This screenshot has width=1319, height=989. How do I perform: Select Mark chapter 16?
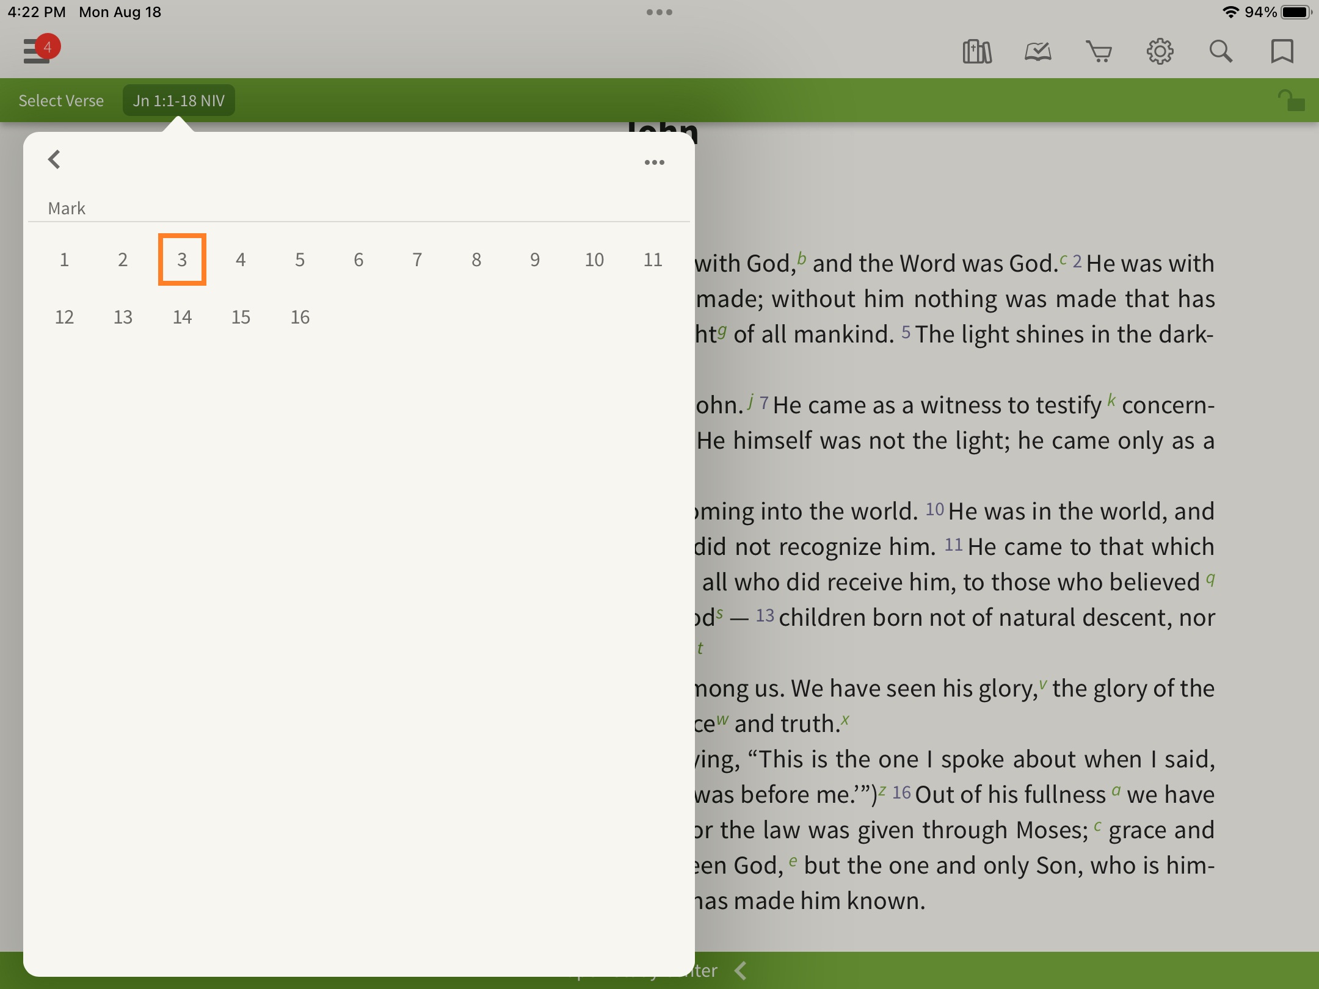tap(300, 317)
